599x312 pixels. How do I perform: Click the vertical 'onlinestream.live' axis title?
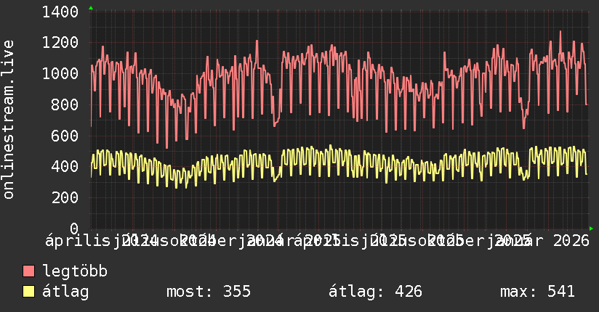tap(8, 120)
